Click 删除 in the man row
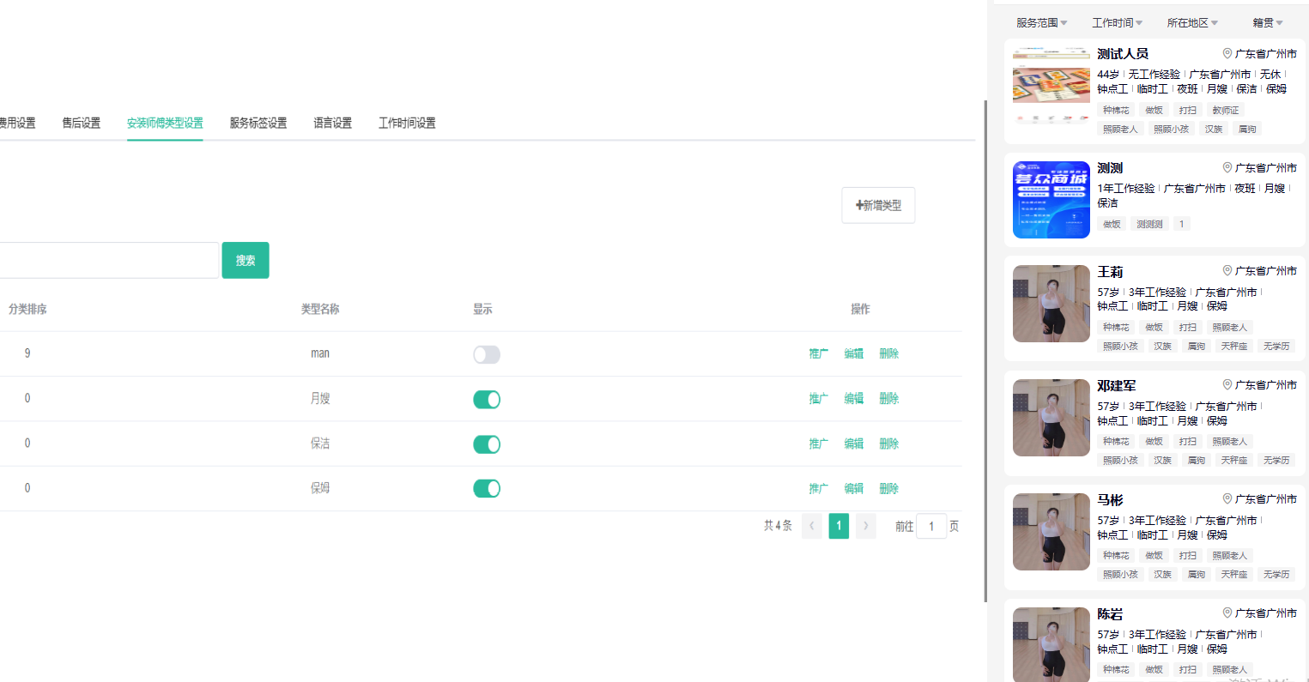 pyautogui.click(x=889, y=353)
